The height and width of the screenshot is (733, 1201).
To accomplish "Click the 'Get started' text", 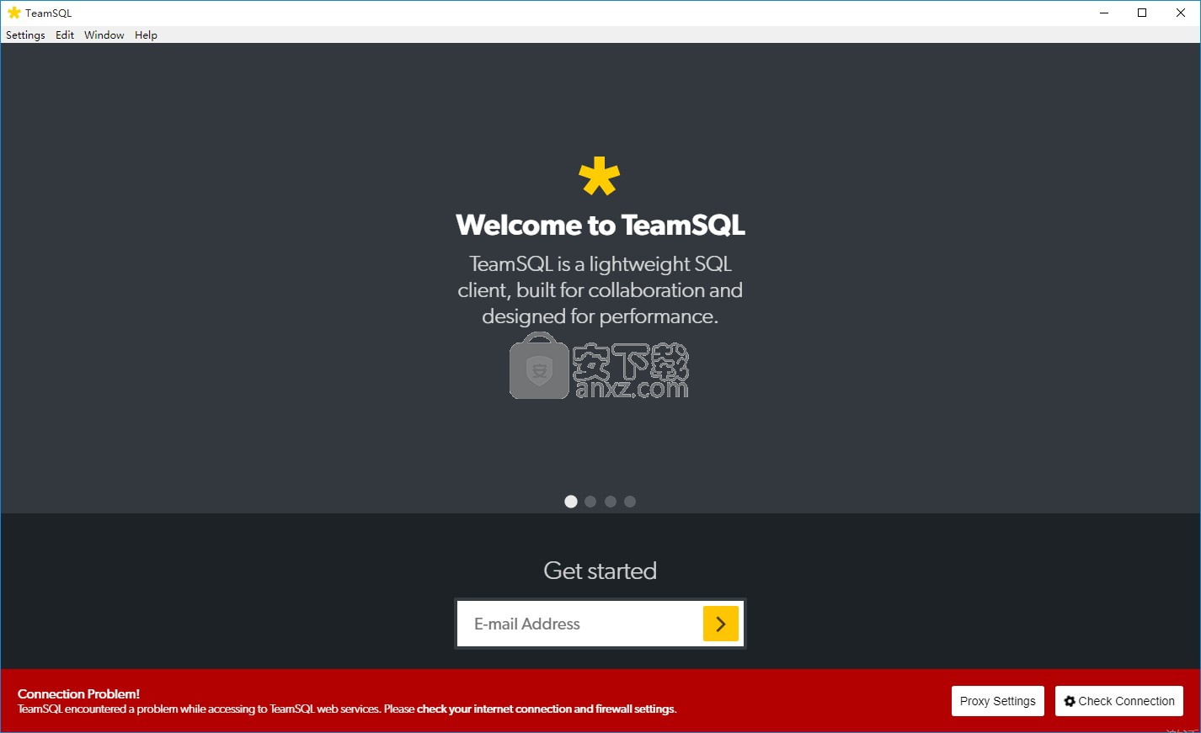I will click(x=600, y=571).
